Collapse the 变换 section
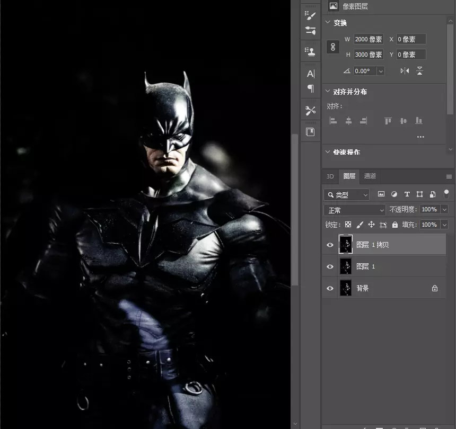This screenshot has width=456, height=429. click(x=328, y=22)
